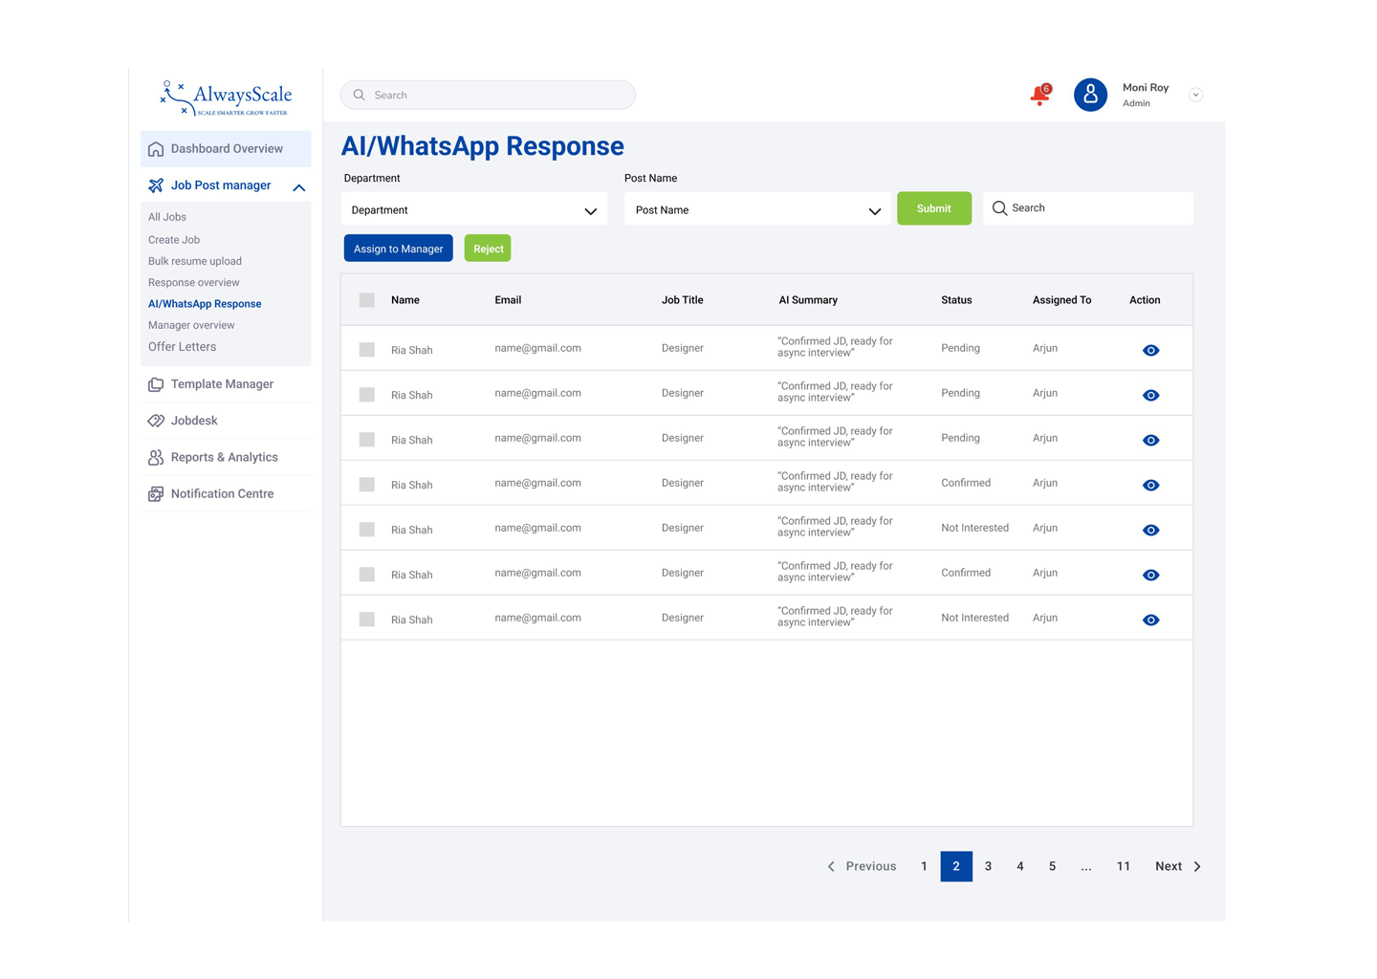
Task: Open the Post Name dropdown
Action: tap(757, 209)
